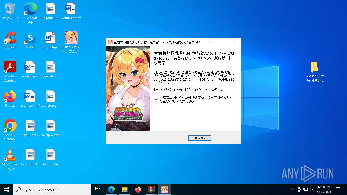Select toyspm.png file icon
The width and height of the screenshot is (347, 195).
(x=50, y=128)
